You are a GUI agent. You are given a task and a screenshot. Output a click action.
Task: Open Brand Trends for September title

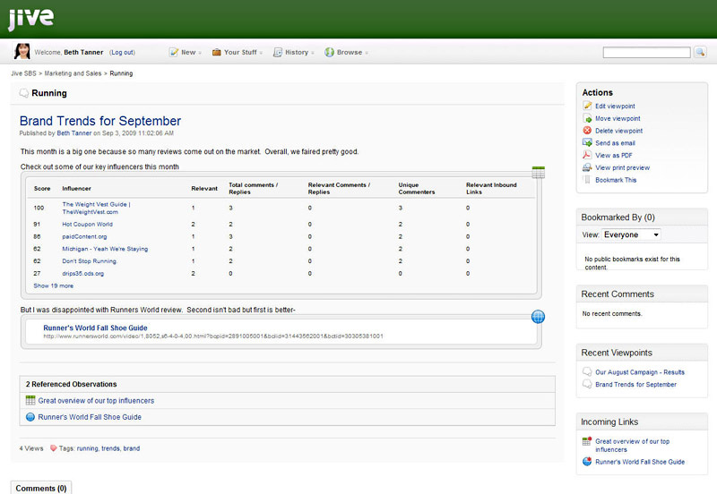point(100,121)
